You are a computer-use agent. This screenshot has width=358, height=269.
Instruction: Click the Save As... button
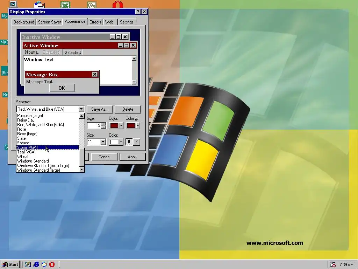100,109
